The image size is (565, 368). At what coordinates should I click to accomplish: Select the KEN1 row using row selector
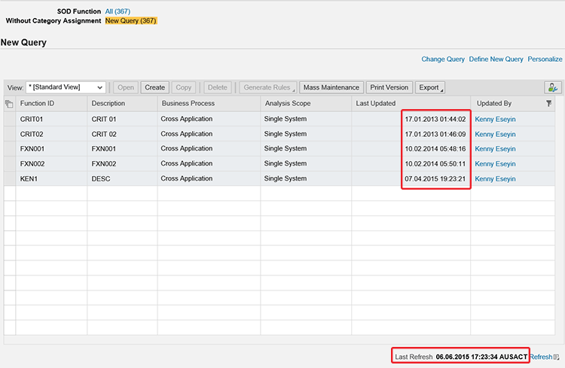coord(9,178)
